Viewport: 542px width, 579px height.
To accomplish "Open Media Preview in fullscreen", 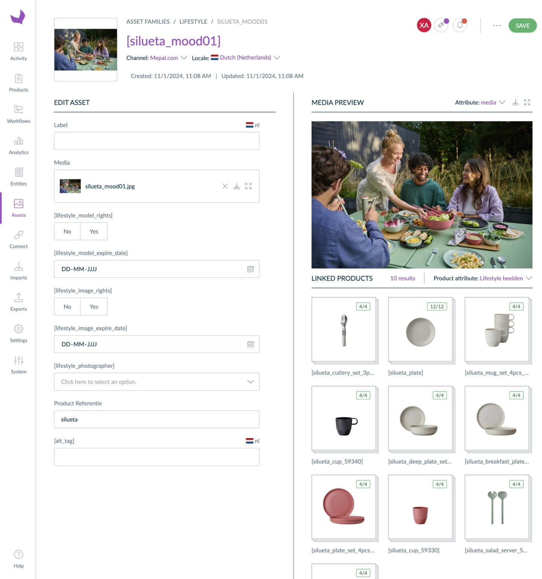I will tap(527, 102).
